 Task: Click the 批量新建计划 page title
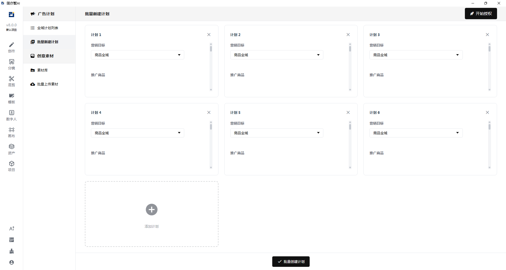(97, 14)
